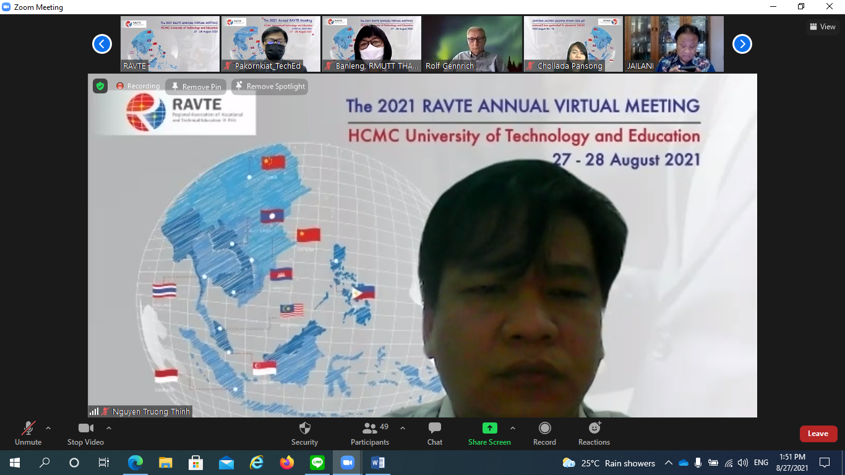845x475 pixels.
Task: Open the Reactions menu
Action: pyautogui.click(x=594, y=434)
